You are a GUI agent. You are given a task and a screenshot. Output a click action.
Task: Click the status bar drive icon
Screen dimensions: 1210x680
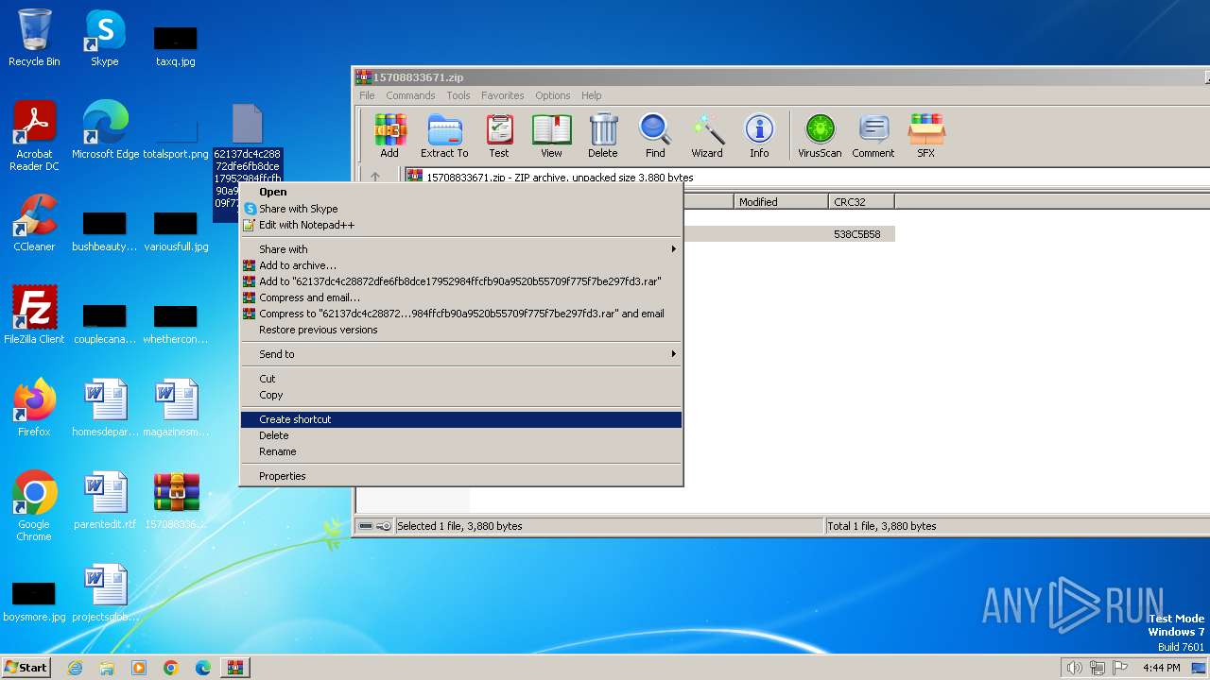point(366,526)
